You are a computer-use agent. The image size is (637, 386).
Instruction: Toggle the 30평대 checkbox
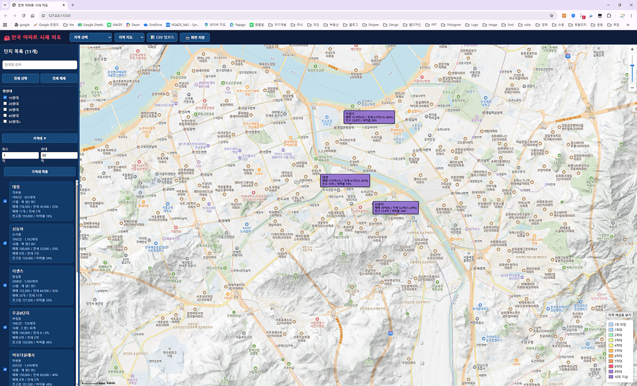[5, 109]
